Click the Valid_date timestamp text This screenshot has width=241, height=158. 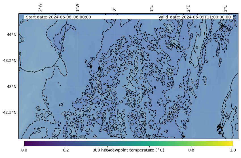click(x=195, y=17)
